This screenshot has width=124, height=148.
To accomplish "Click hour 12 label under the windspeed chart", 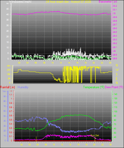I will [61, 63].
